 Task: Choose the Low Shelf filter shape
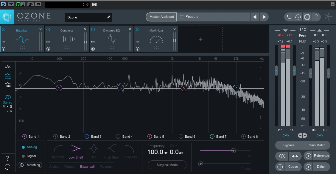pos(76,152)
